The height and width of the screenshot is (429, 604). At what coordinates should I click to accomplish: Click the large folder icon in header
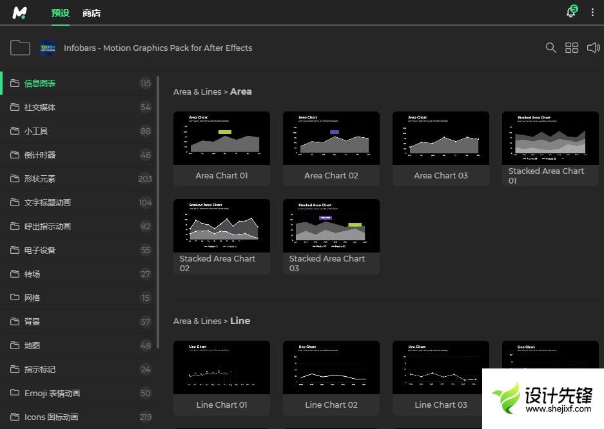(x=20, y=48)
